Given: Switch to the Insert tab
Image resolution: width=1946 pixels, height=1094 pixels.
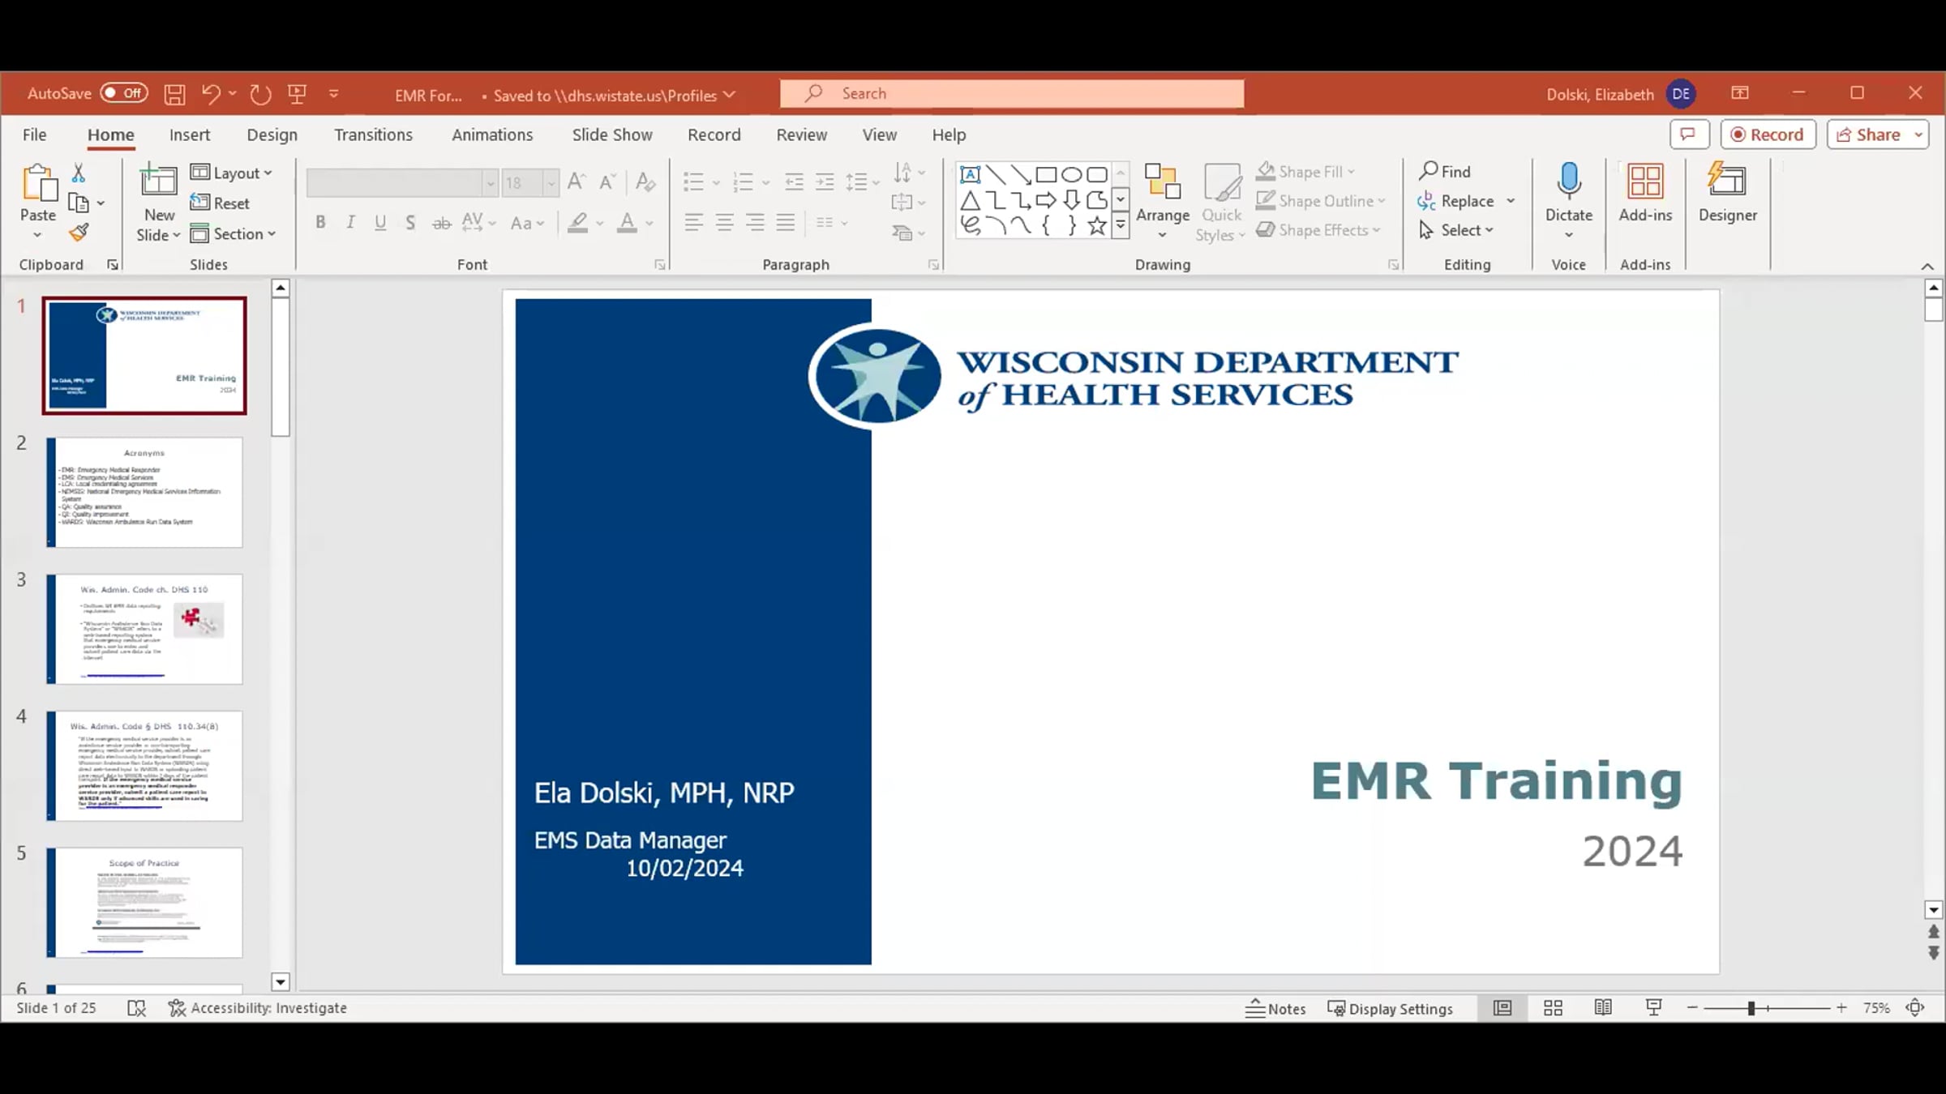Looking at the screenshot, I should tap(190, 135).
